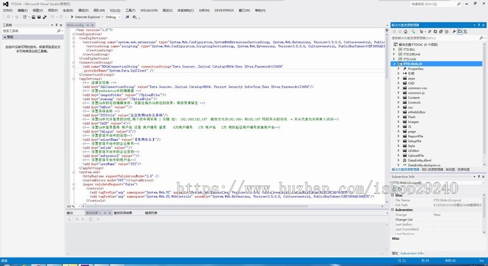Click the Navigate Backward toolbar button
Image resolution: width=488 pixels, height=266 pixels.
(x=8, y=17)
